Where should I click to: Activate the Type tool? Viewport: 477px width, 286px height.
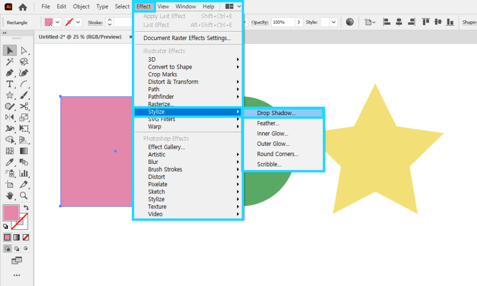[10, 84]
